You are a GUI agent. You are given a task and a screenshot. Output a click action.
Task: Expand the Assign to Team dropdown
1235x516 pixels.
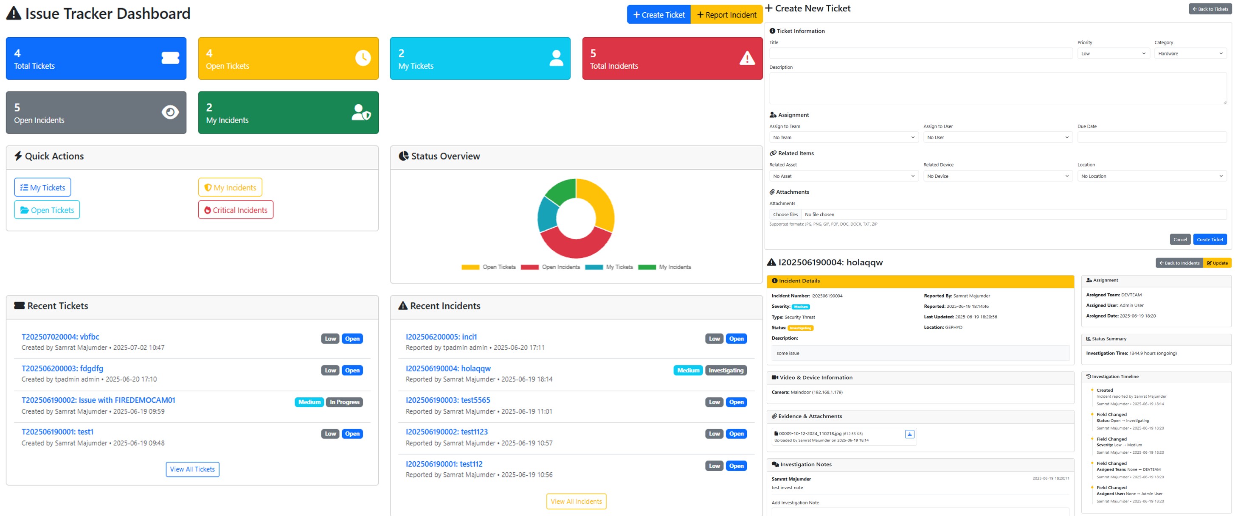pyautogui.click(x=844, y=137)
